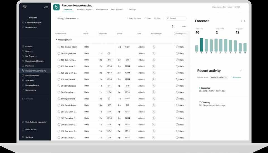Go to the previous forecast period arrow
Screen dimensions: 268x153
click(241, 21)
